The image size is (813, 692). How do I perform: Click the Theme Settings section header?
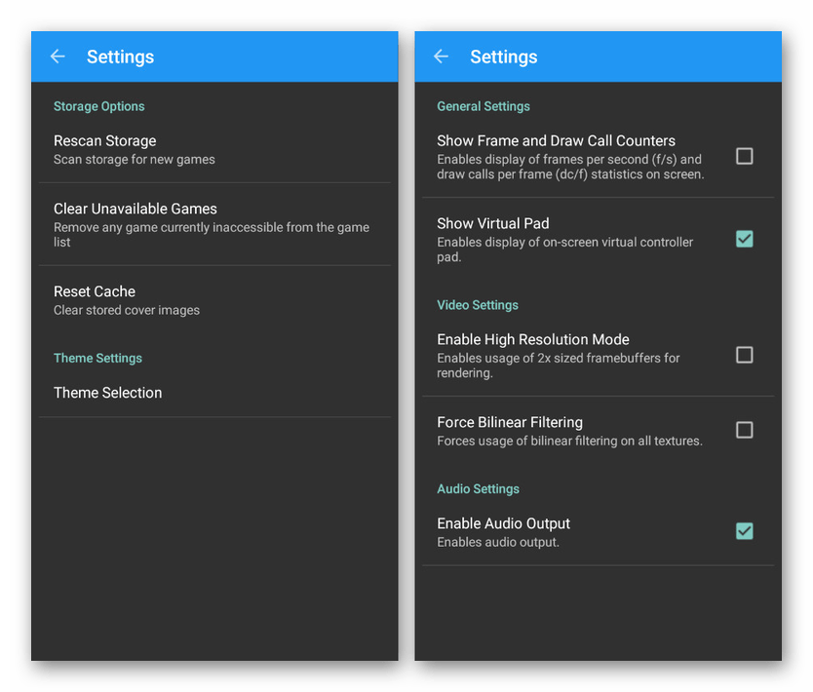(97, 358)
